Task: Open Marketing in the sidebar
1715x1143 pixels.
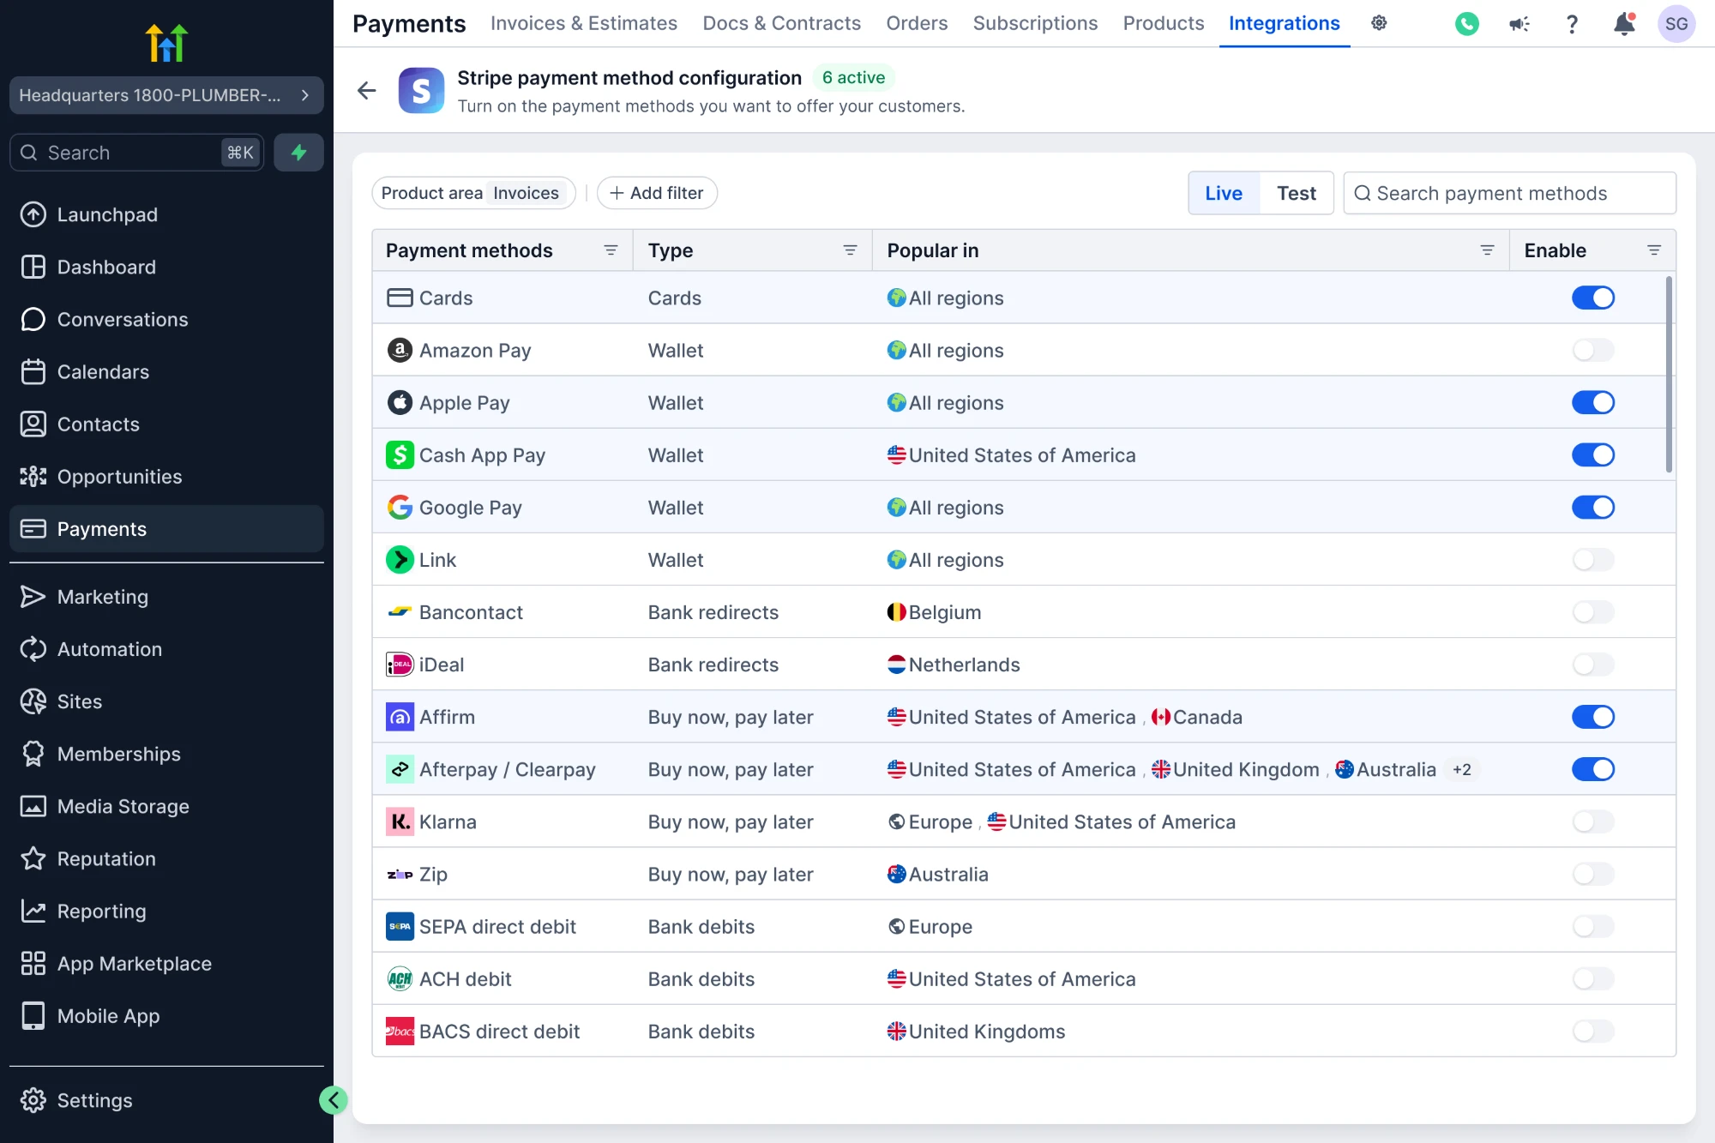Action: 166,597
